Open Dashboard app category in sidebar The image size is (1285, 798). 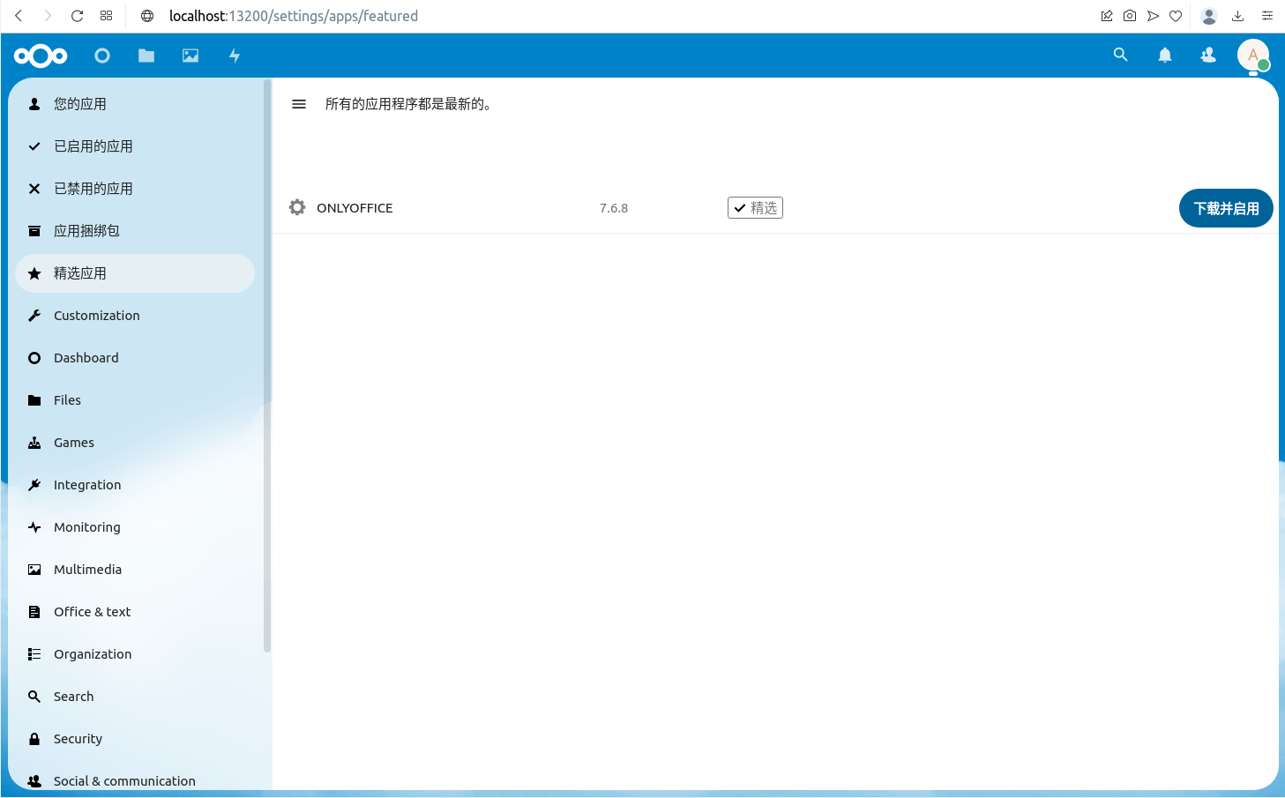point(135,358)
